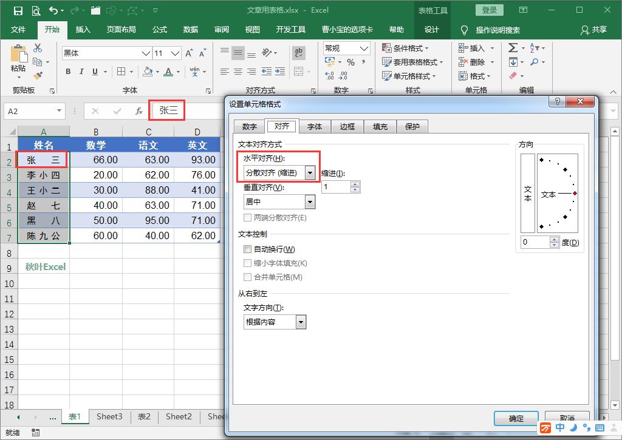Click the 确定 button
The width and height of the screenshot is (622, 440).
[516, 419]
